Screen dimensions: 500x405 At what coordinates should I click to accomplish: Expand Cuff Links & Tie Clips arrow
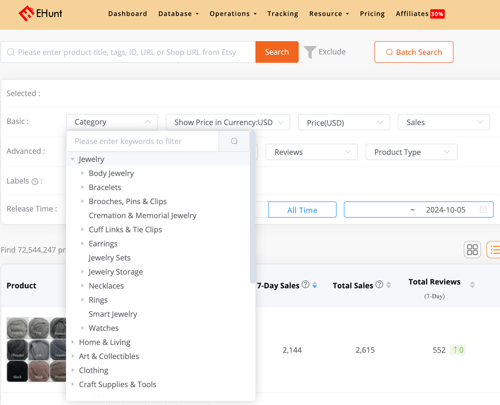pos(82,229)
